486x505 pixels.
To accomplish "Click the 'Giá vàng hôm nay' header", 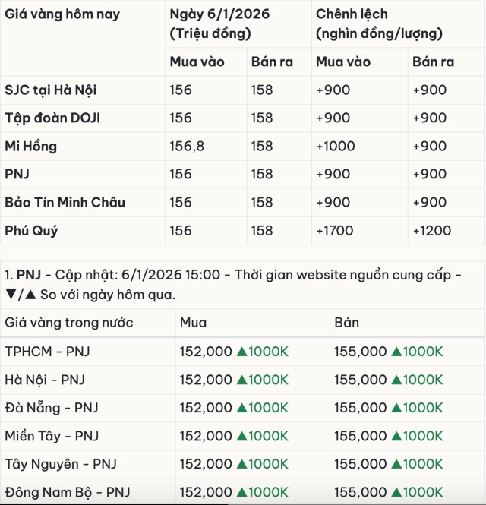I will coord(62,14).
